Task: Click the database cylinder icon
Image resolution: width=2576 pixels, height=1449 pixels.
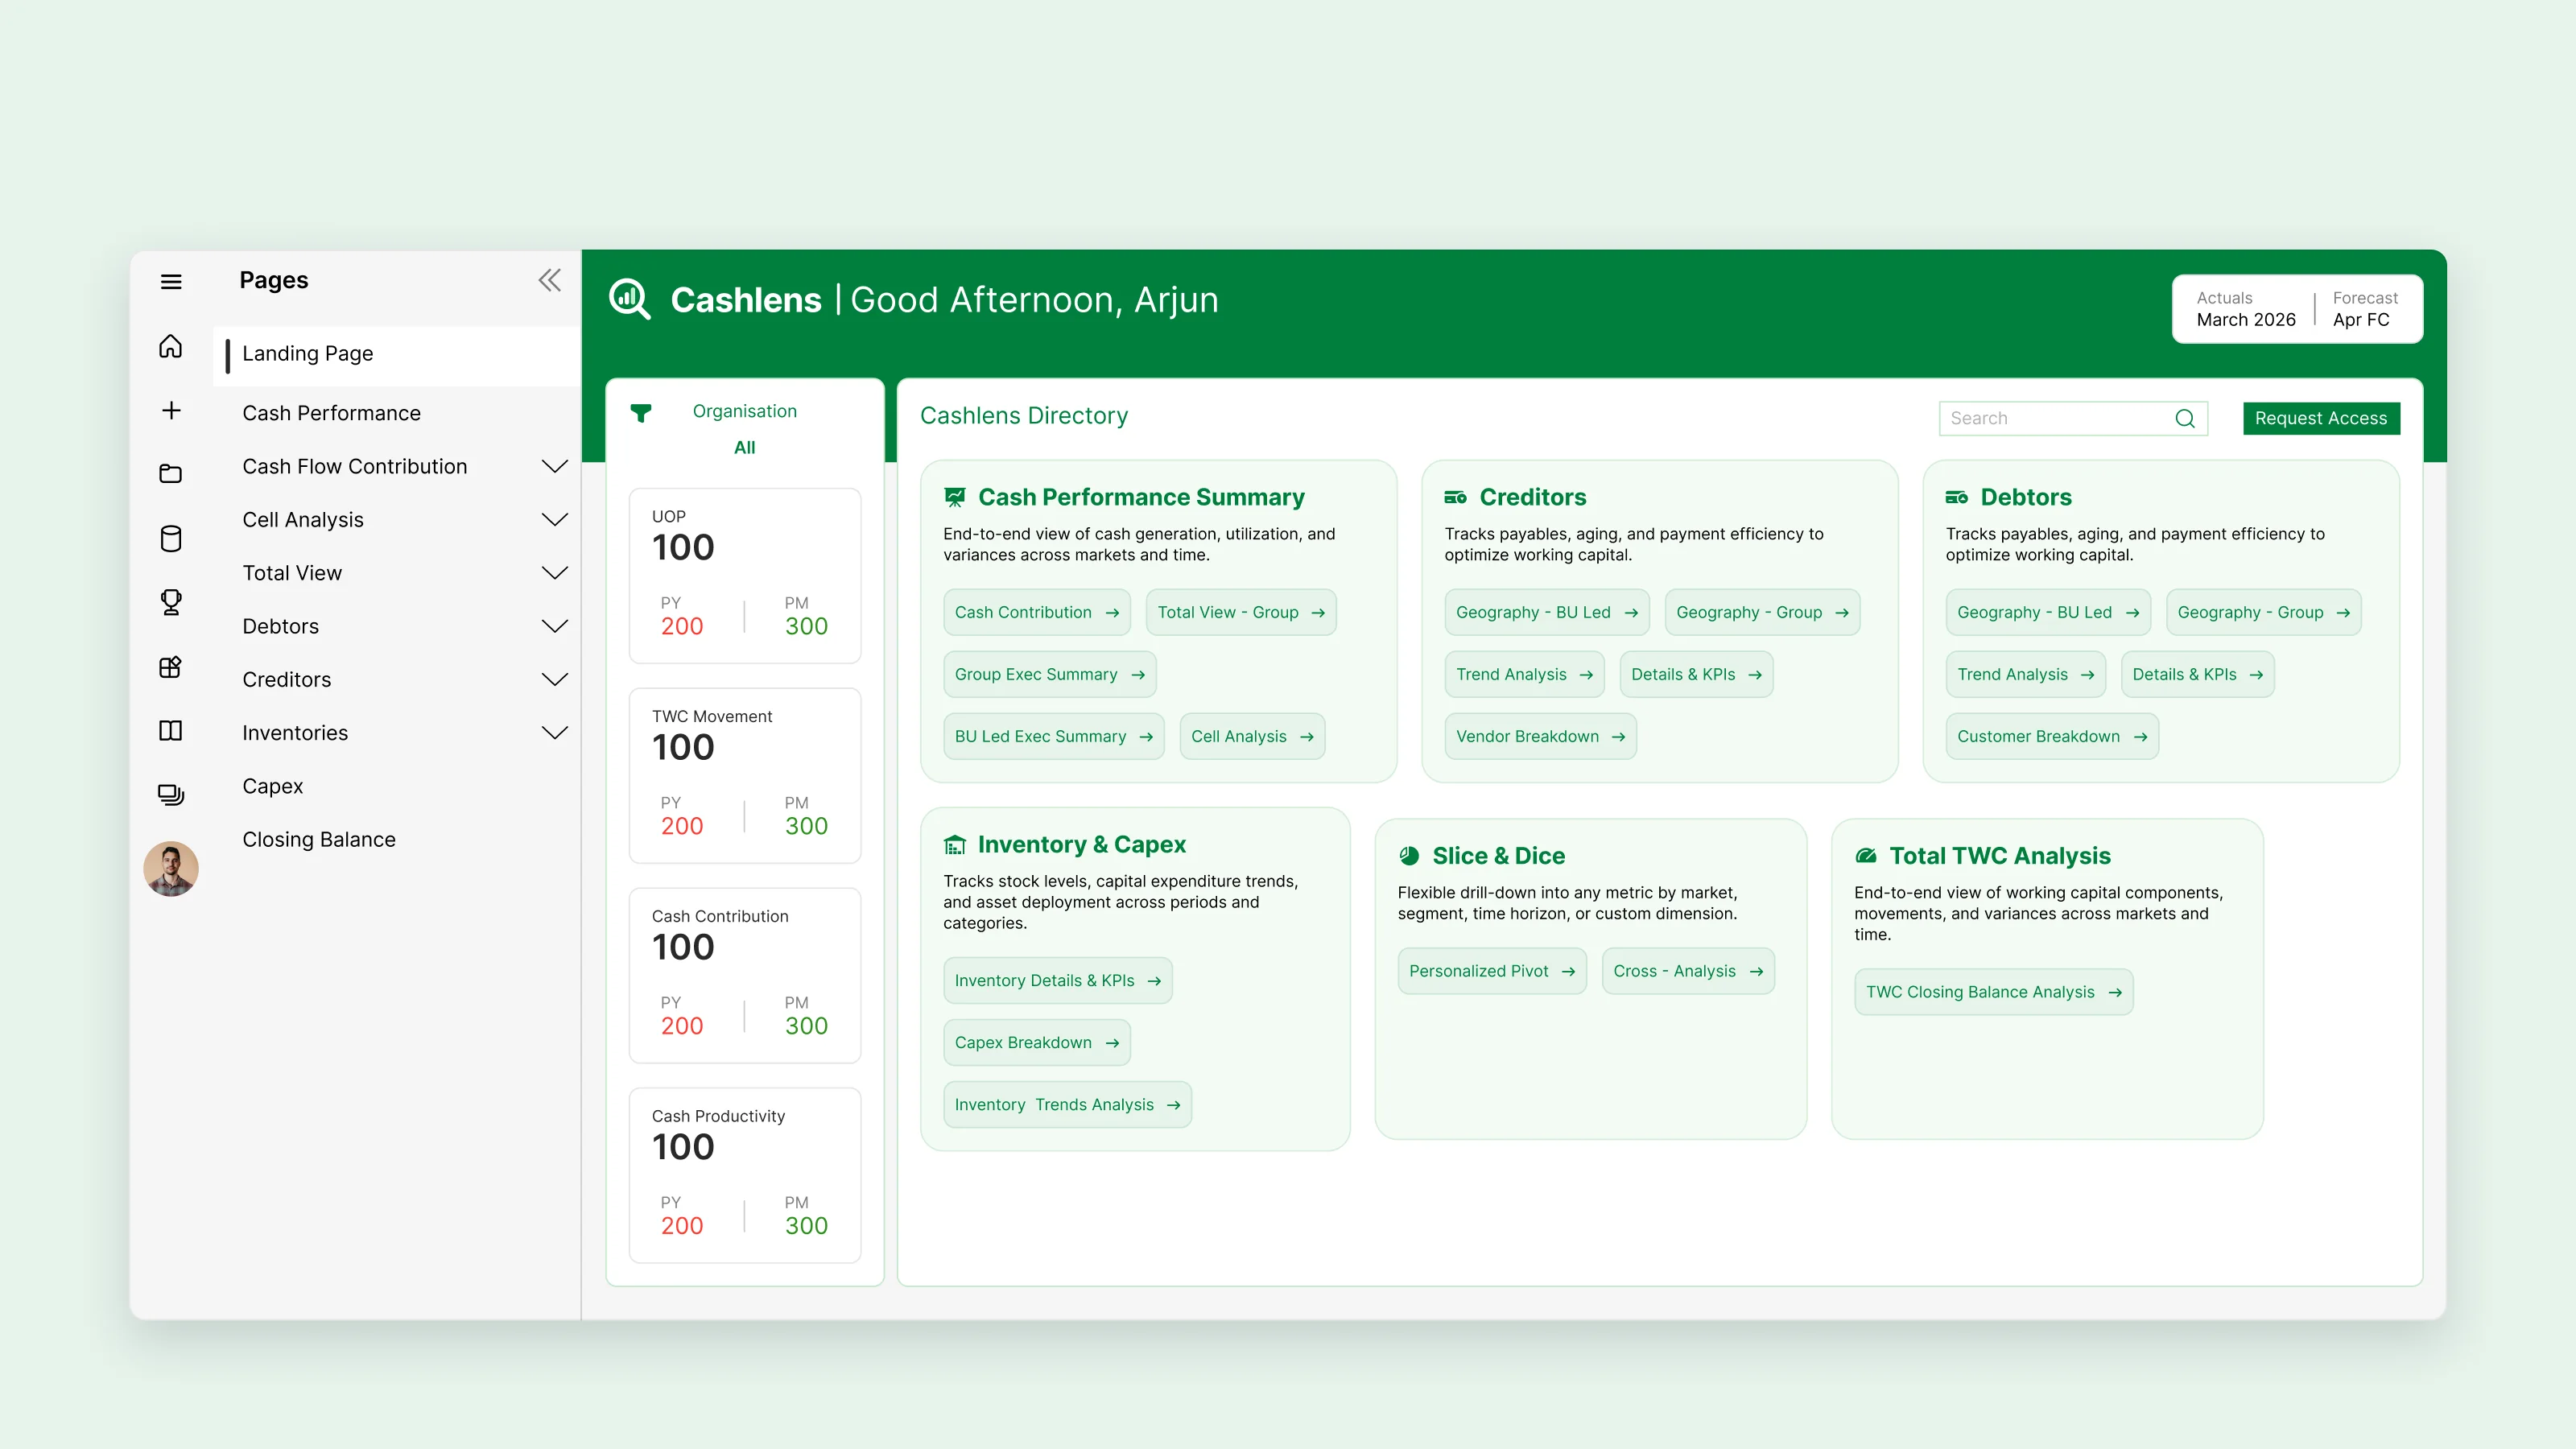Action: (x=171, y=539)
